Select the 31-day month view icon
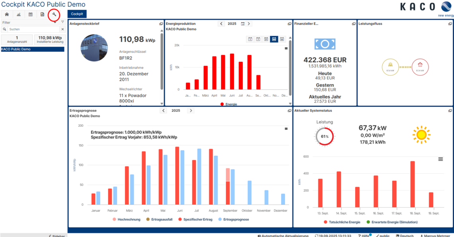The width and height of the screenshot is (454, 237). coord(266,39)
